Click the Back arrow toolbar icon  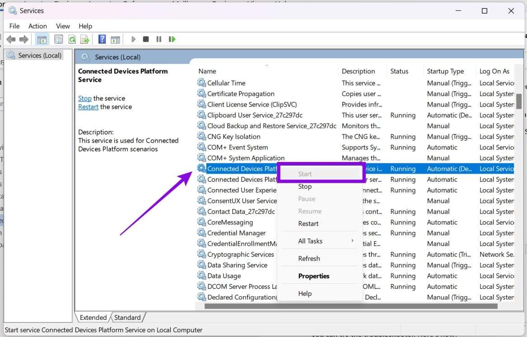(x=11, y=40)
